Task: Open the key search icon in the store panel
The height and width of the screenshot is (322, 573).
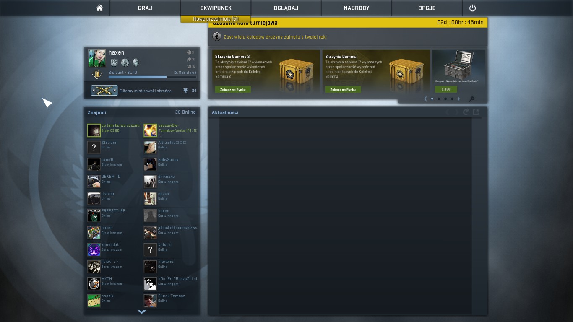Action: pyautogui.click(x=471, y=99)
